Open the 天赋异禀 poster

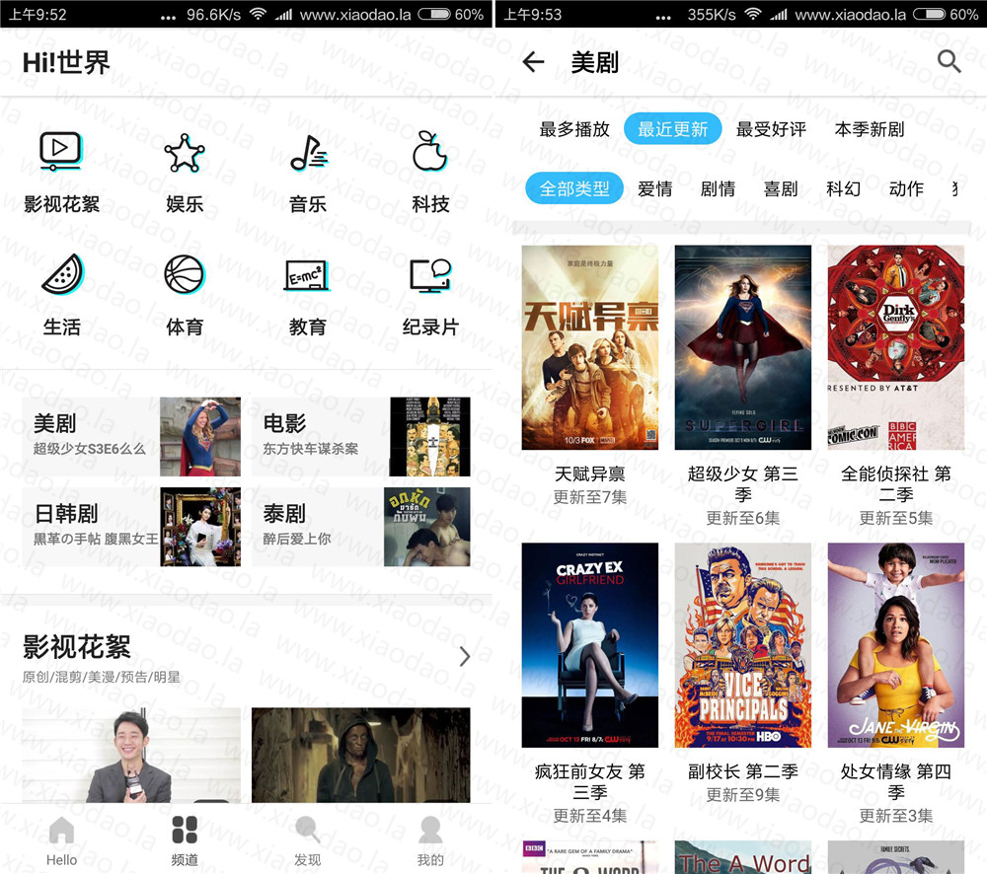click(x=590, y=347)
